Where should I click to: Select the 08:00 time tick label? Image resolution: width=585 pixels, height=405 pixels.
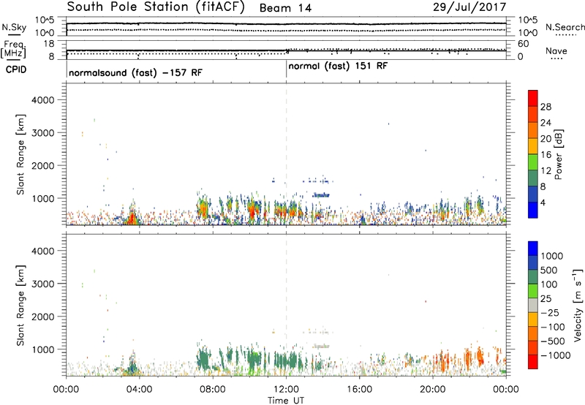point(213,390)
